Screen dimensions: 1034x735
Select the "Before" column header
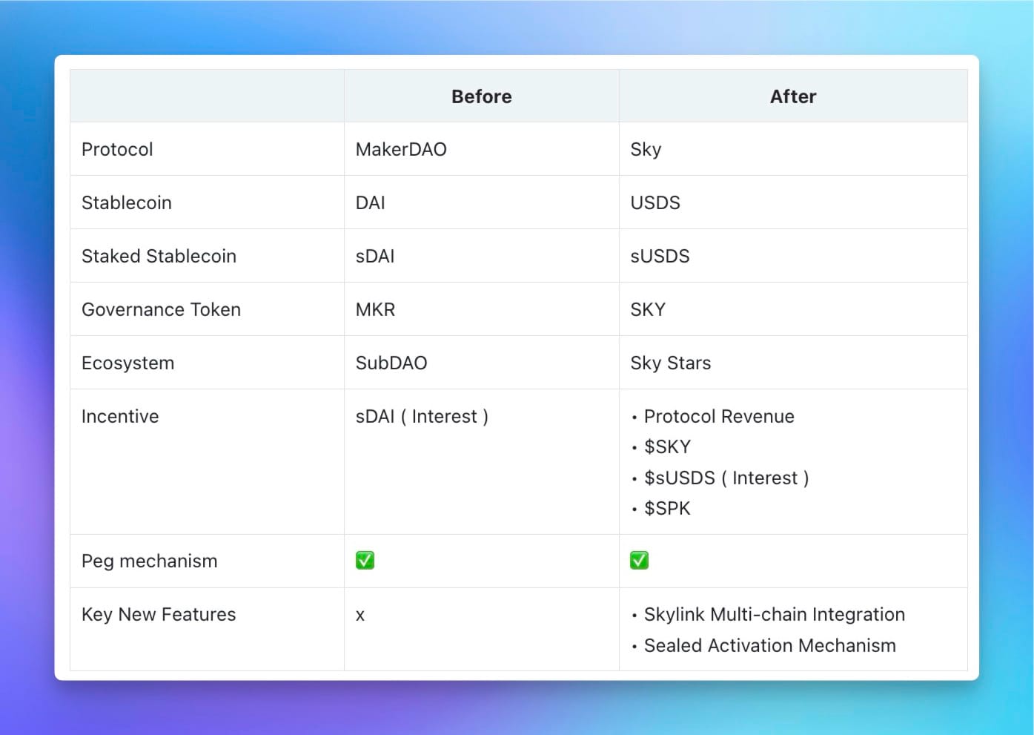pos(482,96)
